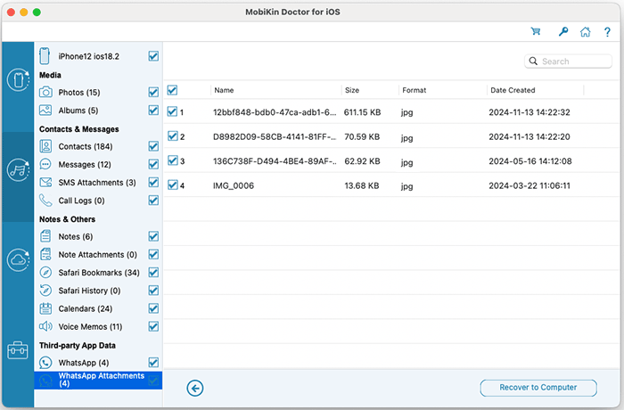
Task: Click the Contacts person icon
Action: click(x=45, y=146)
